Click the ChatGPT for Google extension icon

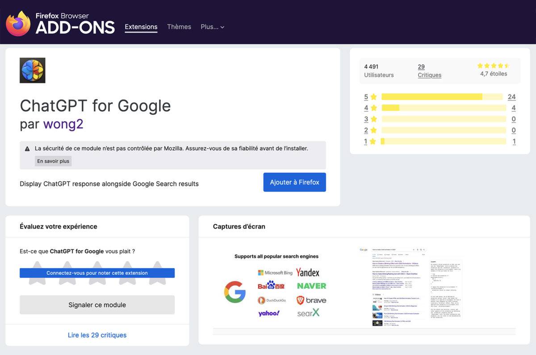point(33,71)
